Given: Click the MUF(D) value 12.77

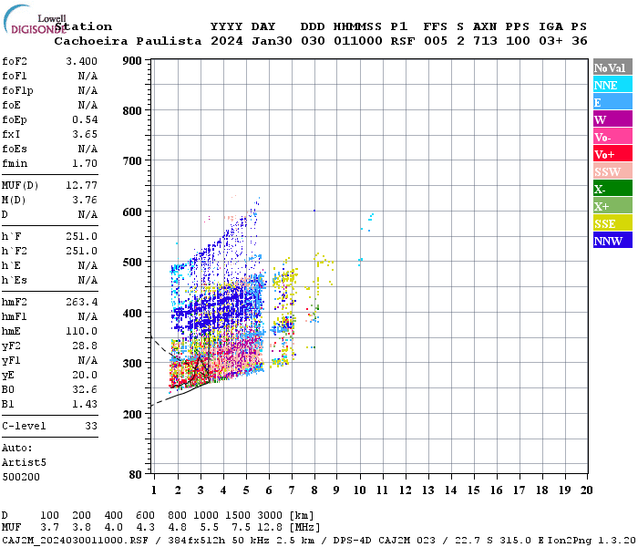Looking at the screenshot, I should click(81, 186).
